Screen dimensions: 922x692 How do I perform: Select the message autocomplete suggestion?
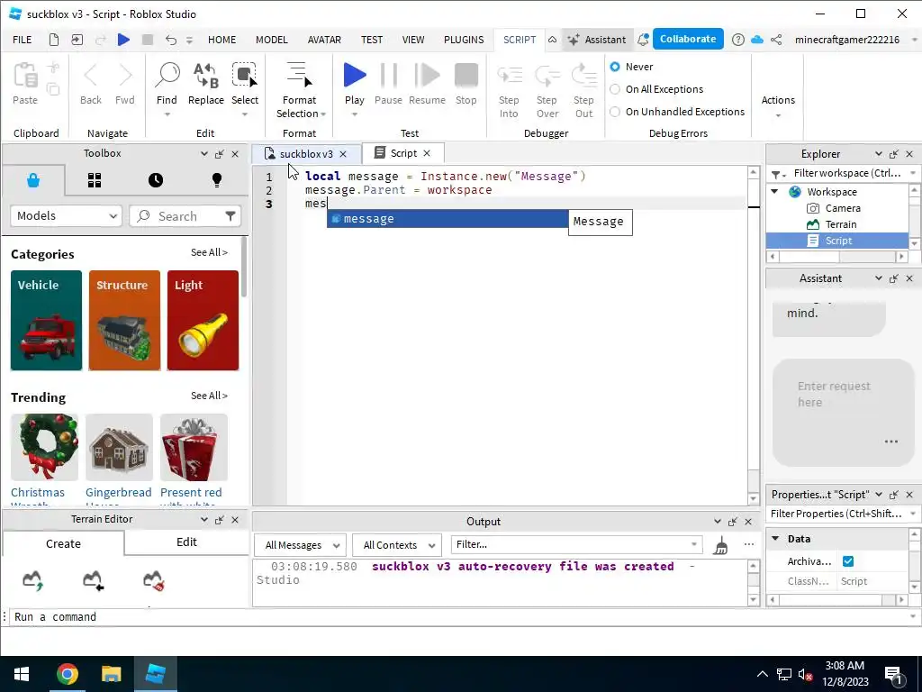coord(447,219)
